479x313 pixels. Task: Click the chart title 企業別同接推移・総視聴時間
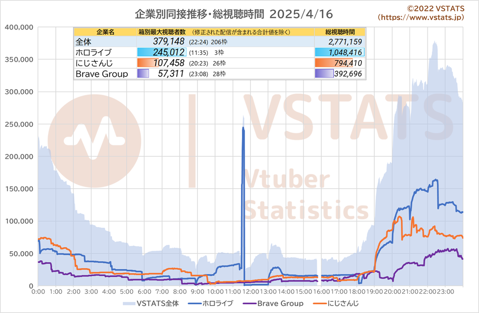199,14
